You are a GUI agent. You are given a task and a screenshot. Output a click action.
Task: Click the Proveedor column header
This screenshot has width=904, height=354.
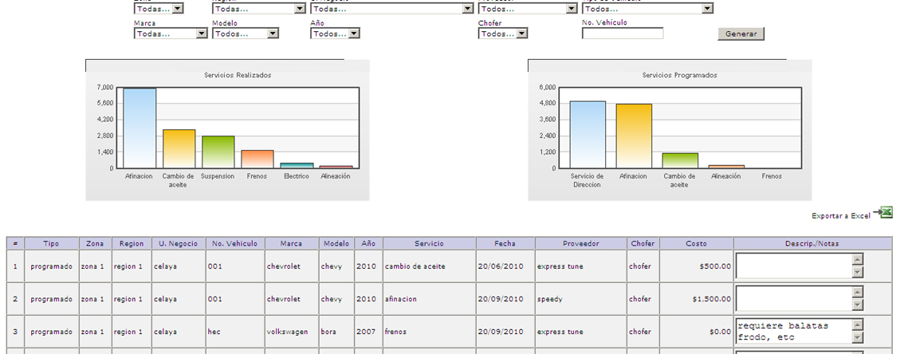[580, 243]
